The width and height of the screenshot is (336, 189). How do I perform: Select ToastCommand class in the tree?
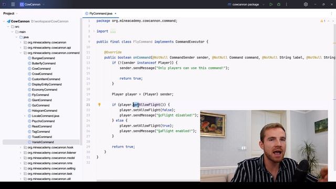(42, 137)
